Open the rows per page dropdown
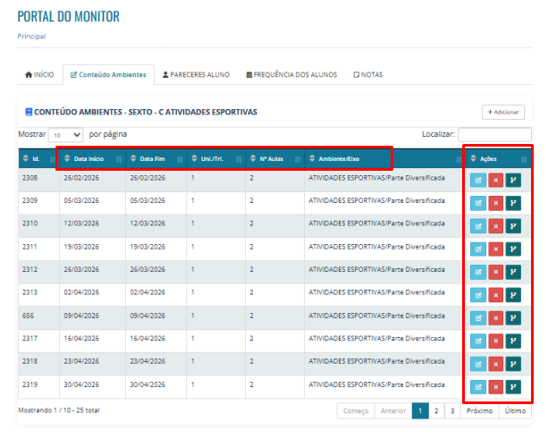Screen dimensions: 548x439 pos(65,135)
